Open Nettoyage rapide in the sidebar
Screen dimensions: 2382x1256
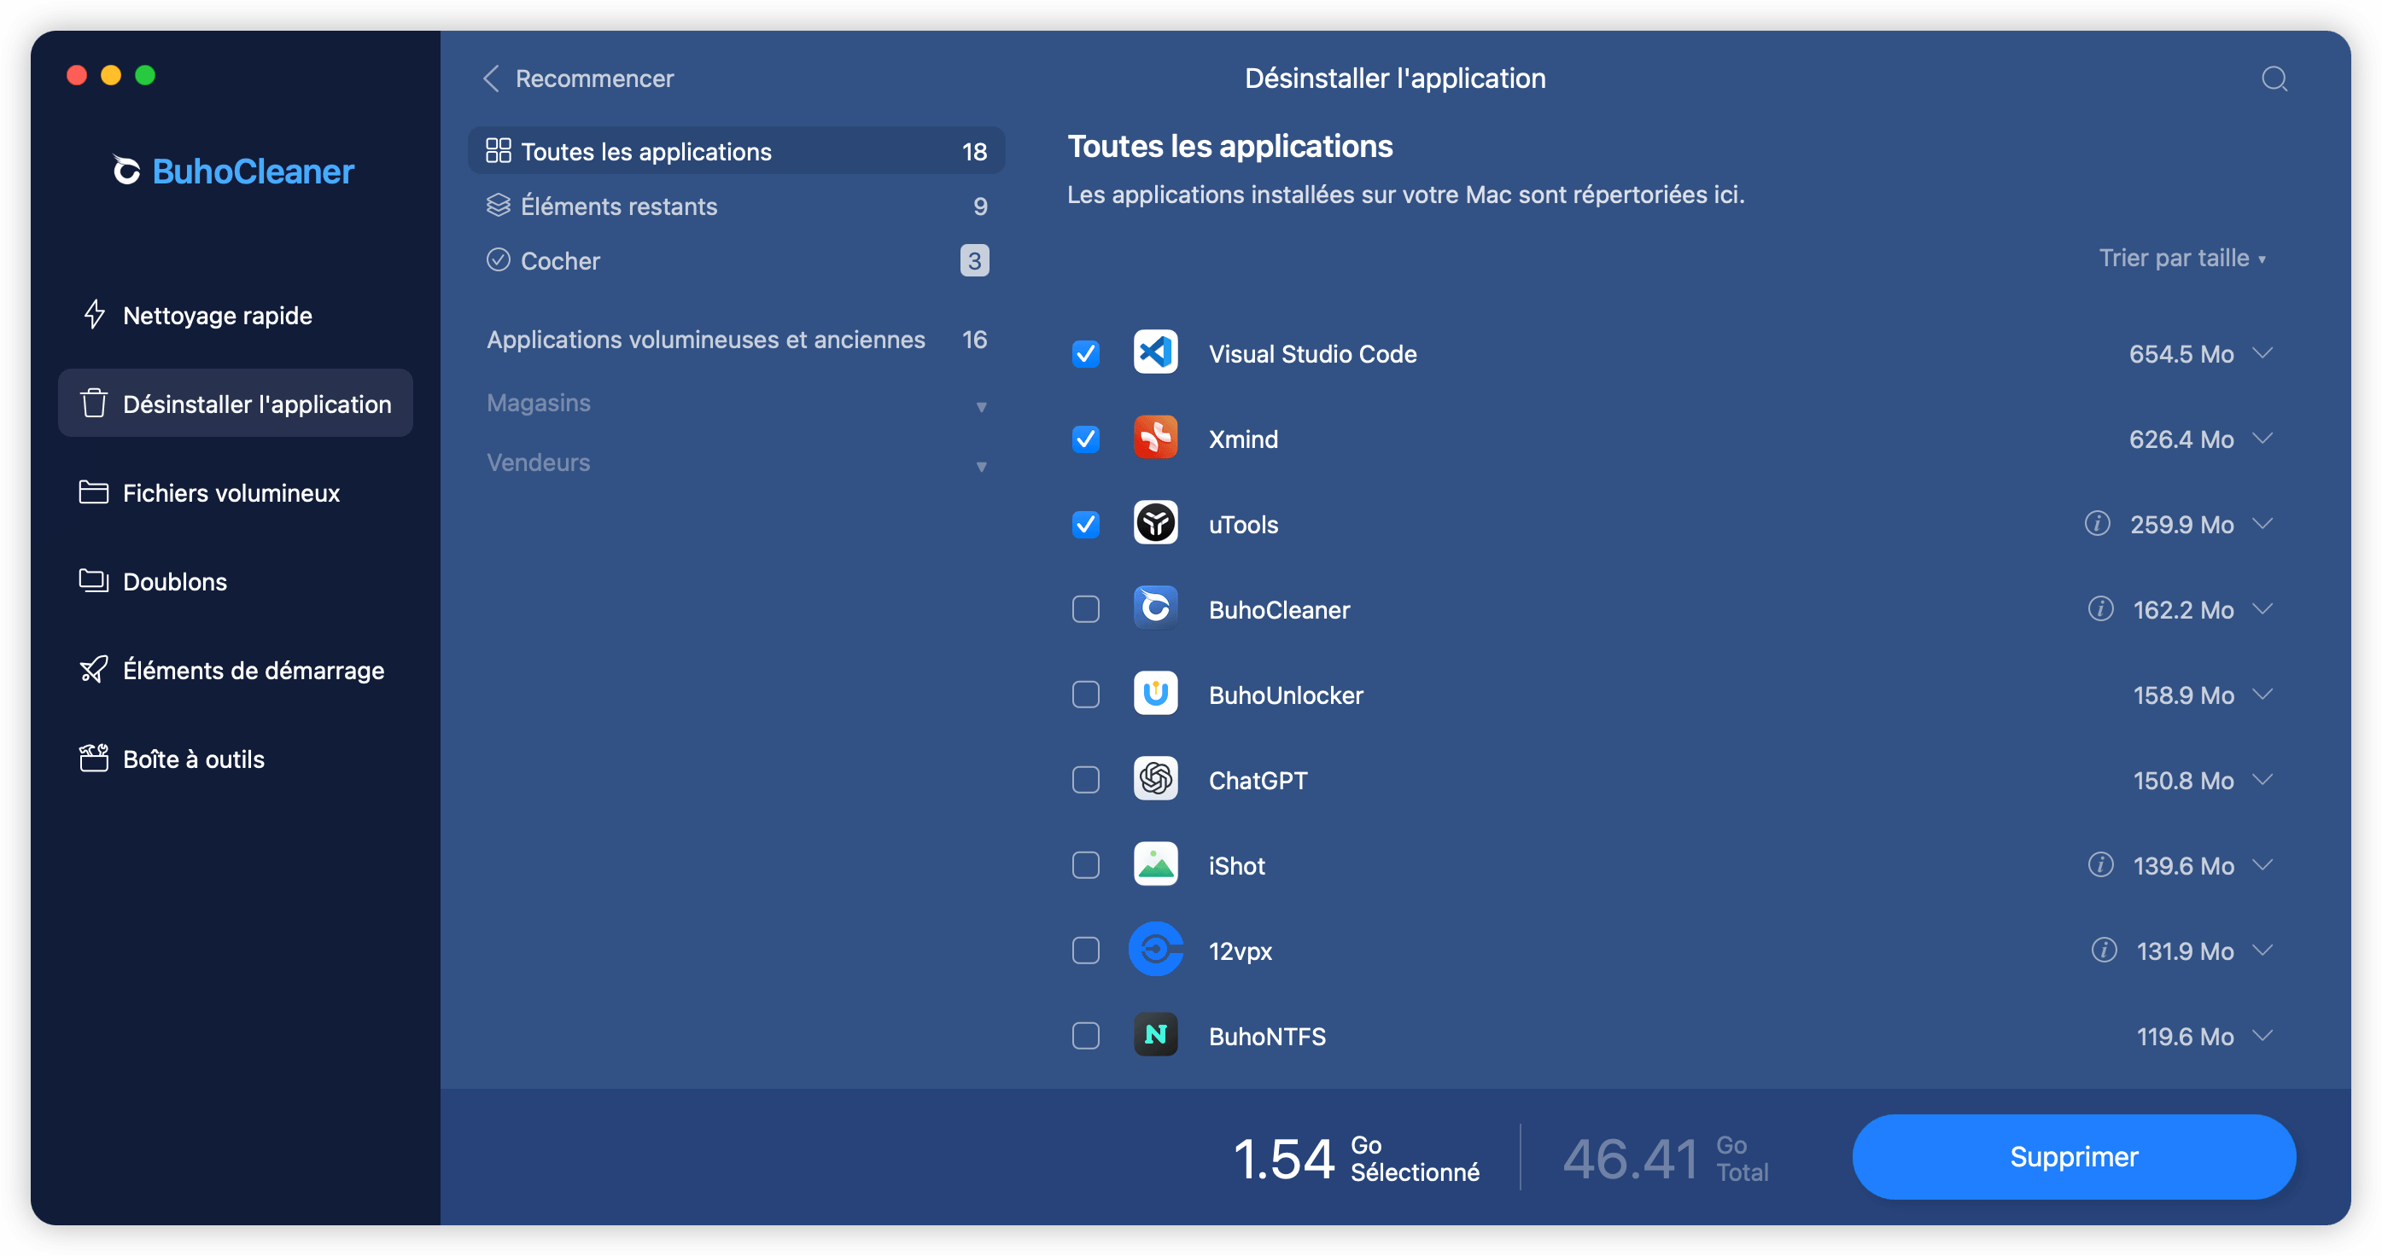pos(235,314)
